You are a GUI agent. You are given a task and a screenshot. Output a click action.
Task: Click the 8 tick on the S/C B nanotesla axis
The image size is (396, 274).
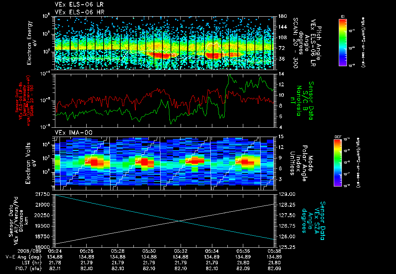[279, 106]
